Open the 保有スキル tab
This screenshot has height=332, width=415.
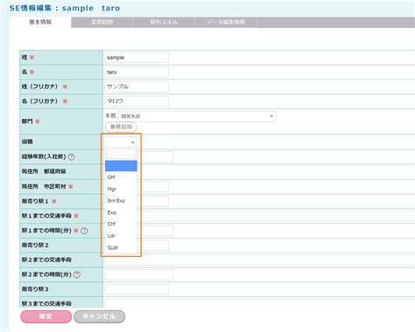(164, 22)
